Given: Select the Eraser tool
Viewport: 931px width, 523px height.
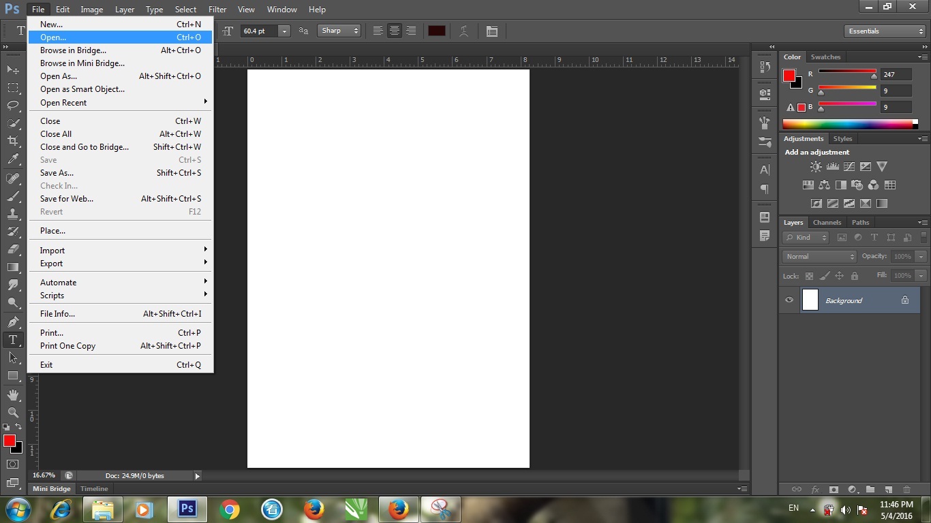Looking at the screenshot, I should pyautogui.click(x=13, y=249).
